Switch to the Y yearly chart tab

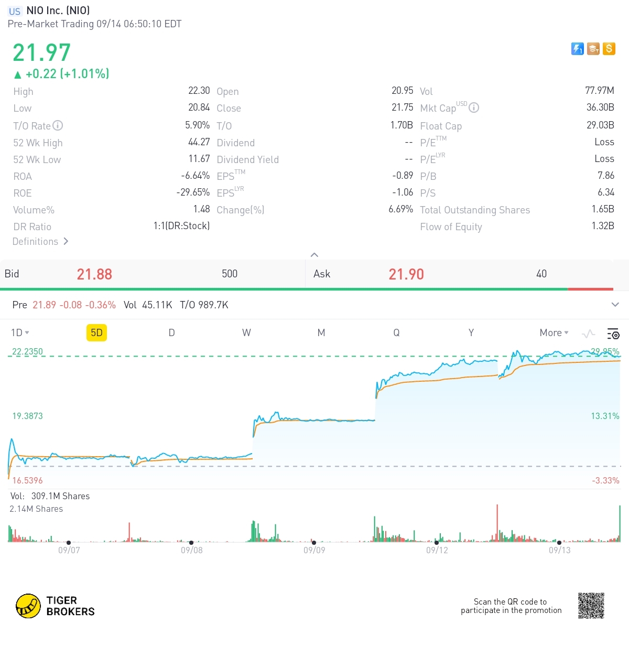pos(471,332)
